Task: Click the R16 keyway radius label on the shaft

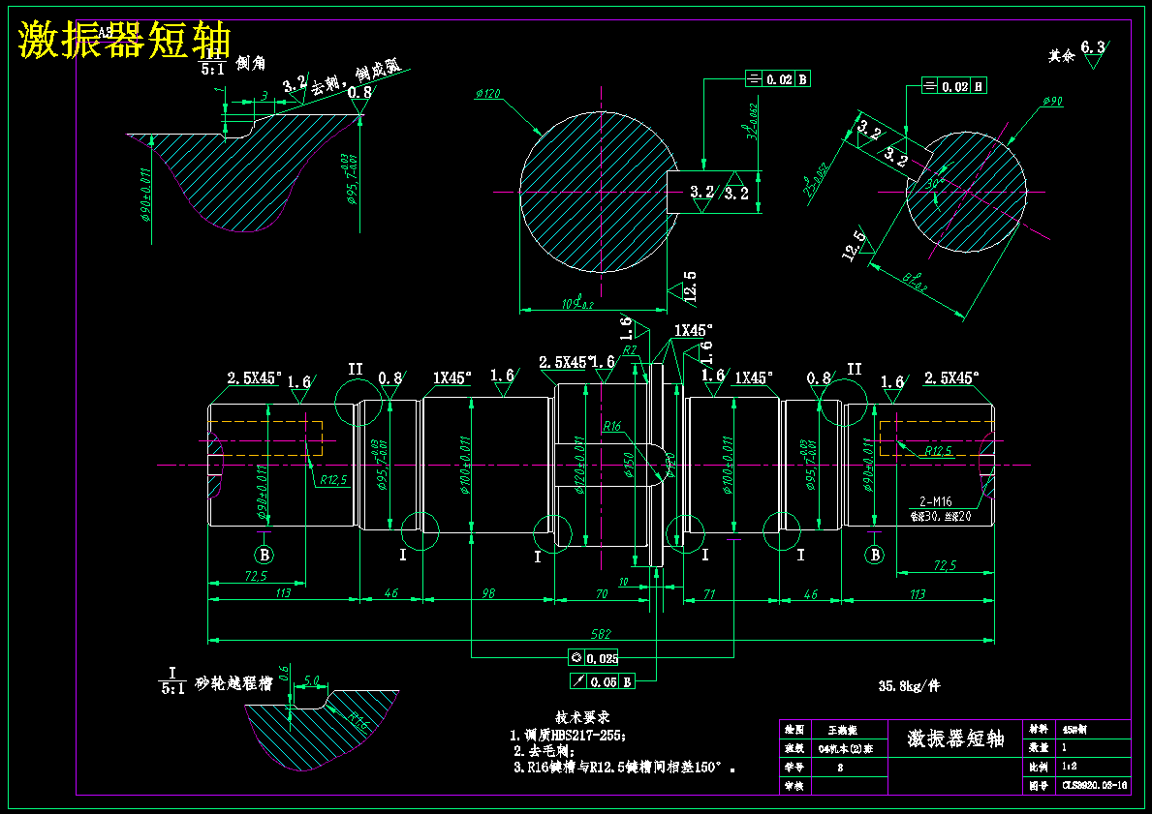Action: [612, 427]
